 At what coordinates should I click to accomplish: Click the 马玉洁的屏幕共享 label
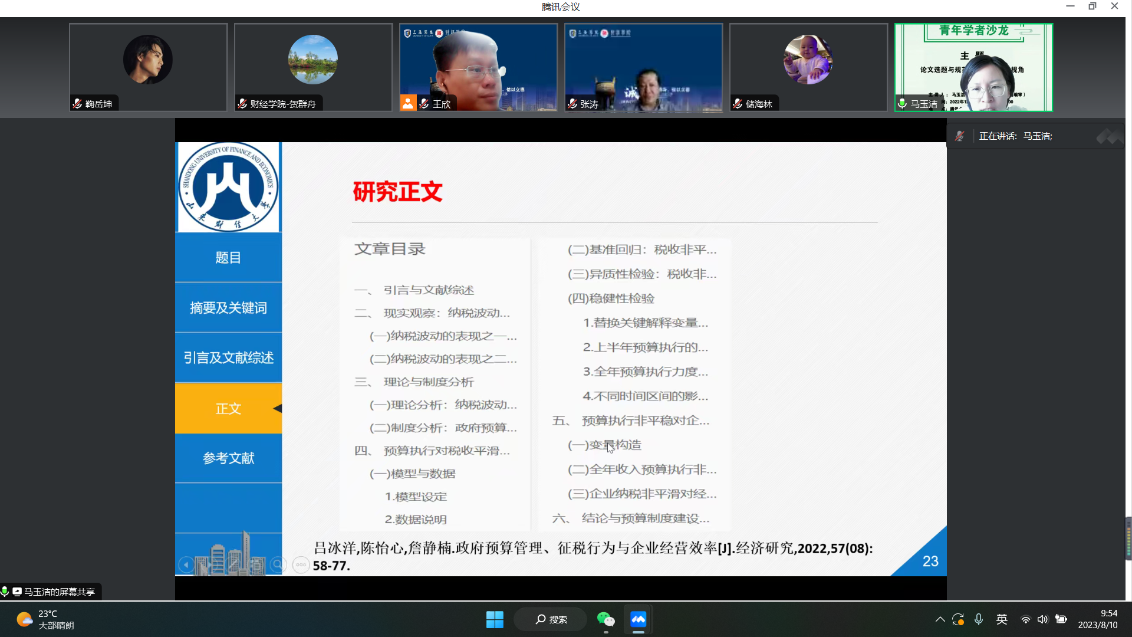tap(59, 592)
